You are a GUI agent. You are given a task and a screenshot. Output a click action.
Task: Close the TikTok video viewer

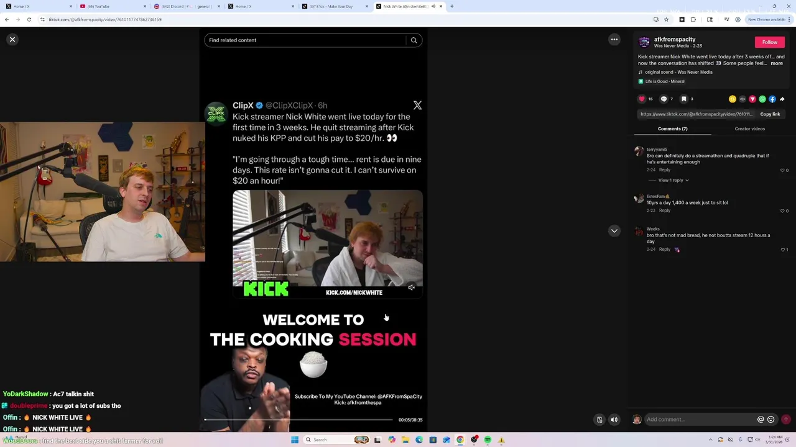[12, 40]
